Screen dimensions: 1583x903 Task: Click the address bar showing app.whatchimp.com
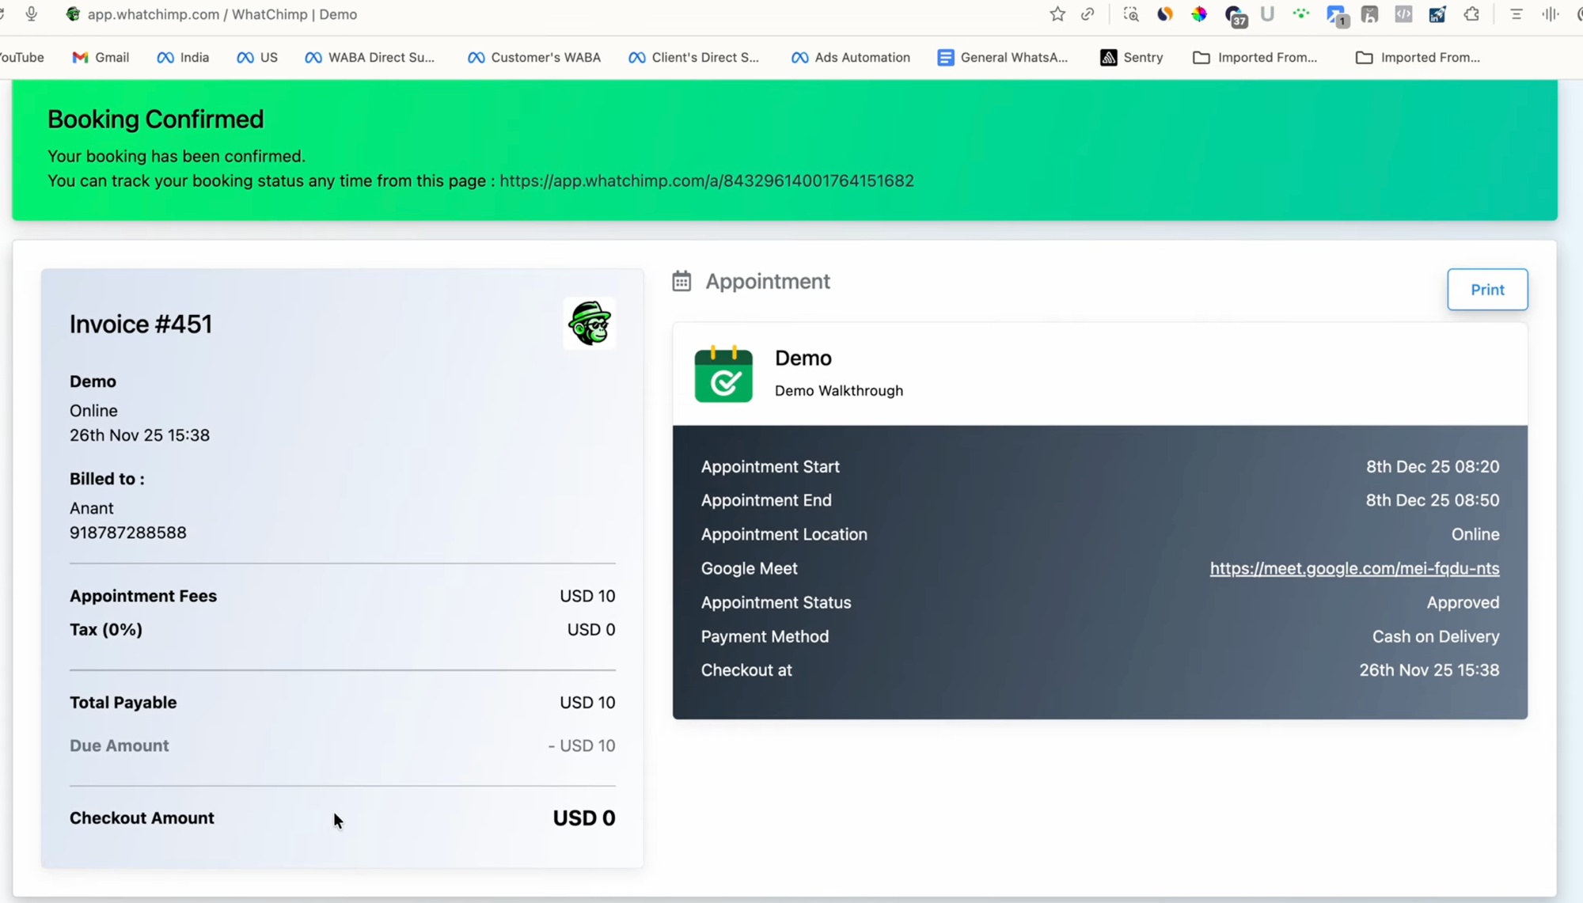pyautogui.click(x=222, y=14)
